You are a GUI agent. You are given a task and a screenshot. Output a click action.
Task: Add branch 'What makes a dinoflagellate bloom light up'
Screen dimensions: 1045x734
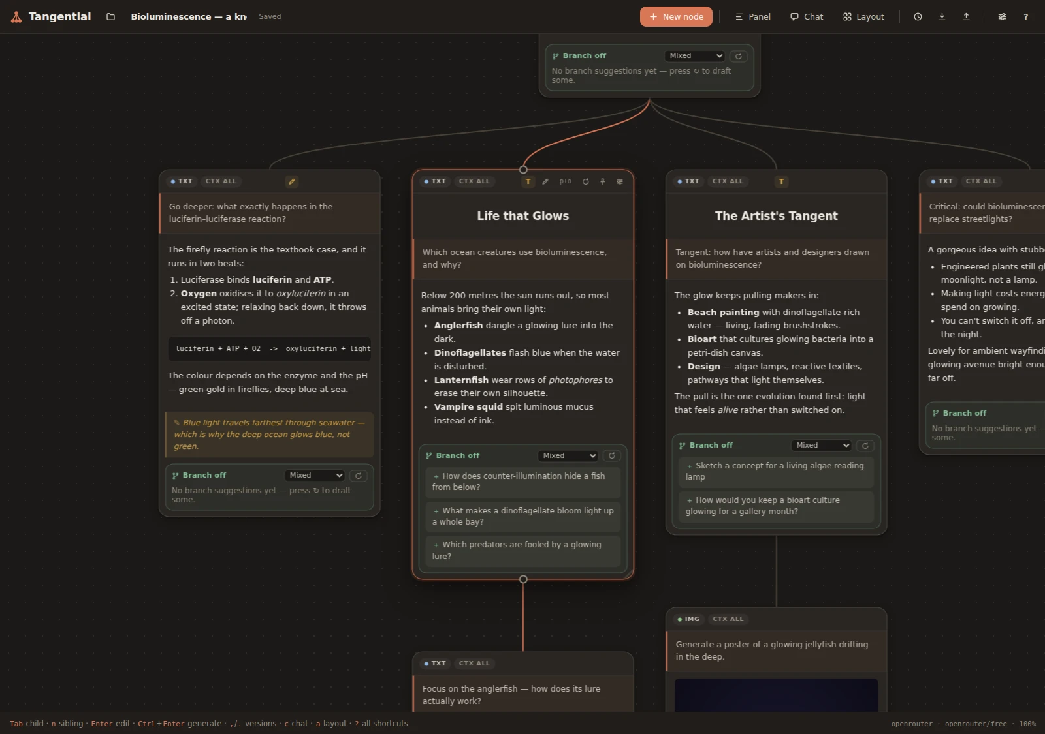[x=522, y=516]
